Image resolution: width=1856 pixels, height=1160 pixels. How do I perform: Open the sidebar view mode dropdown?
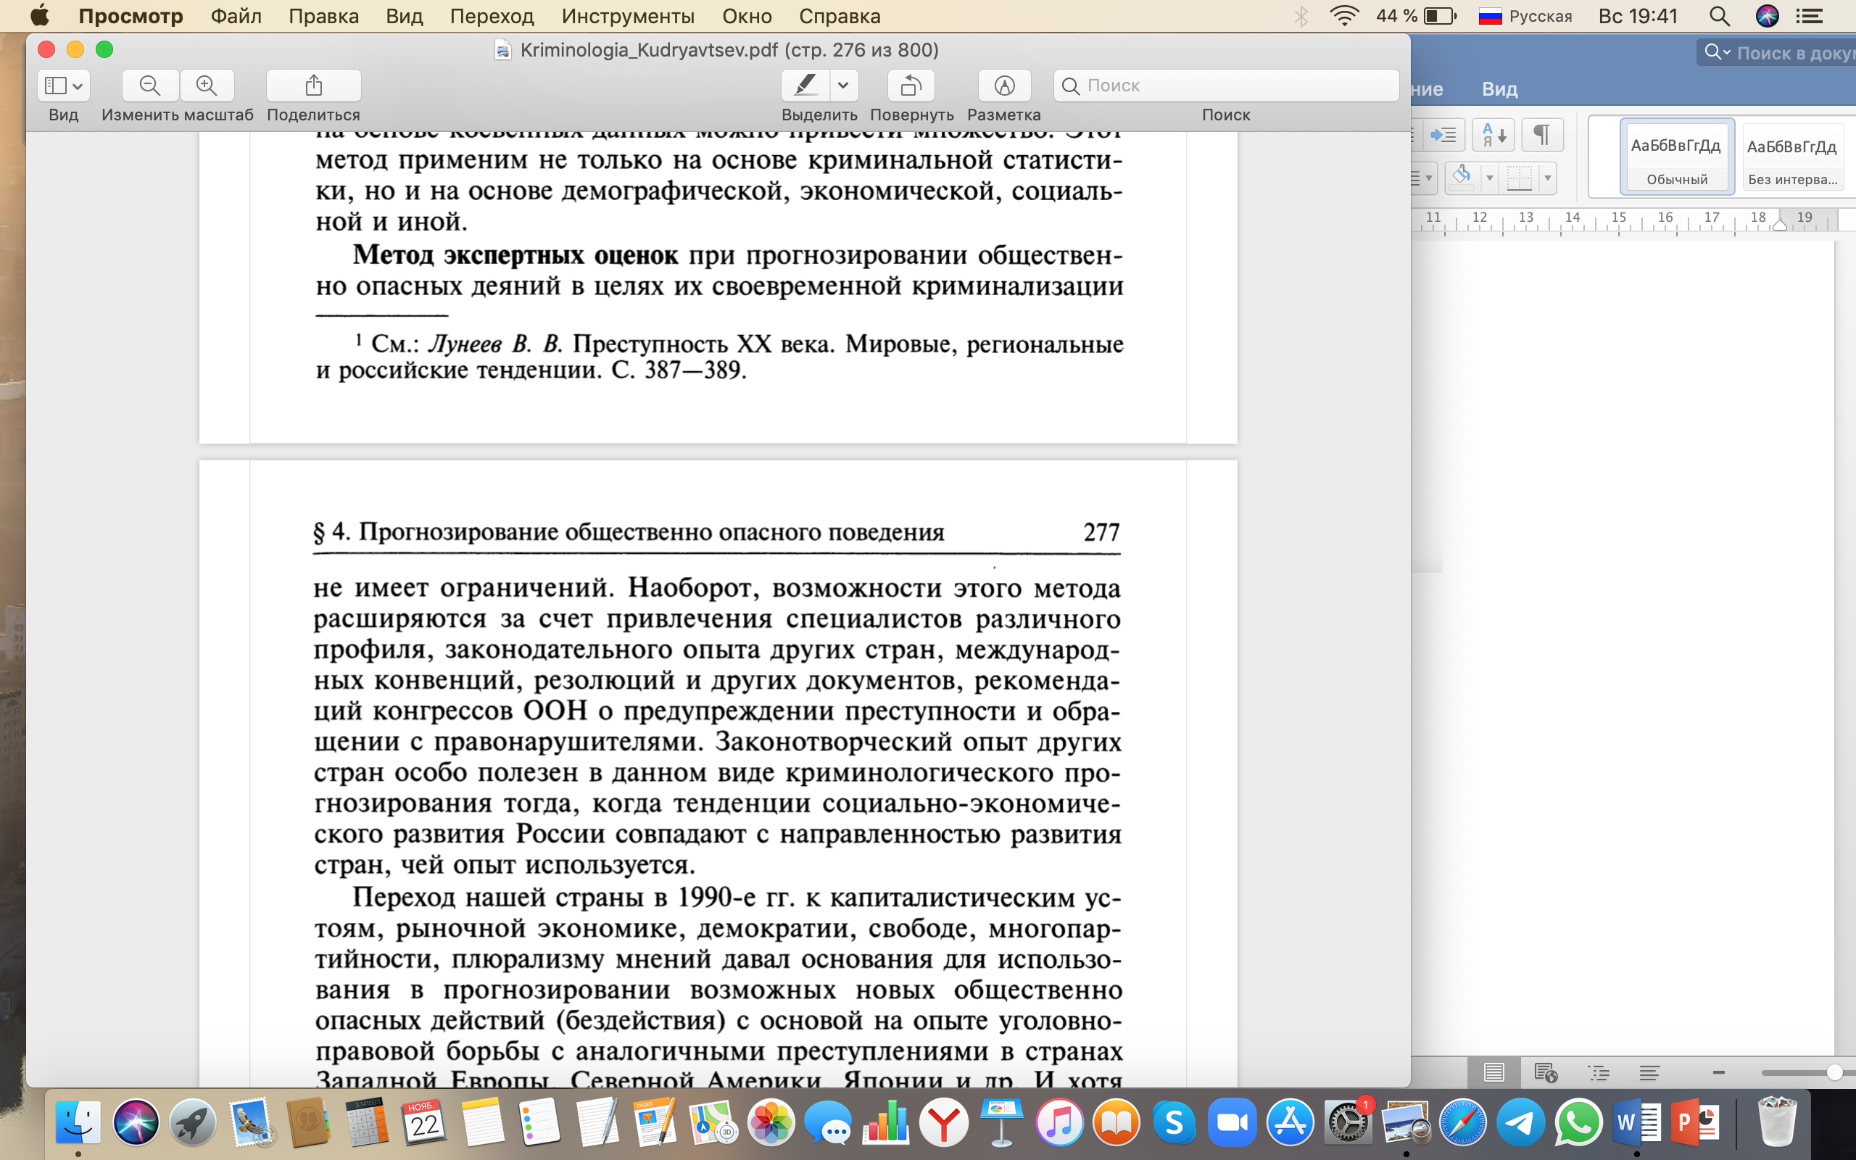(64, 85)
